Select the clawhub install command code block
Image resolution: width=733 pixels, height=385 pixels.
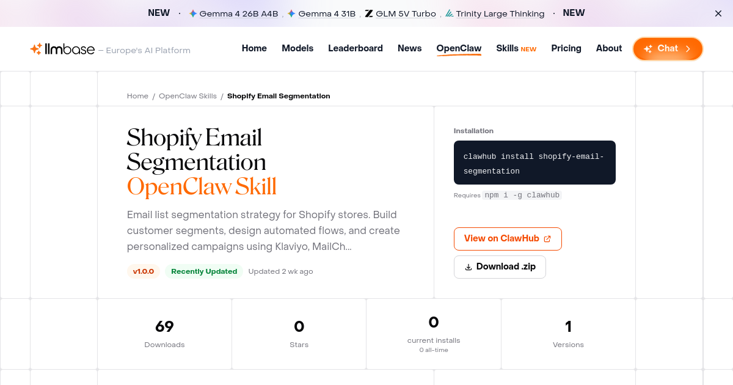pos(534,163)
